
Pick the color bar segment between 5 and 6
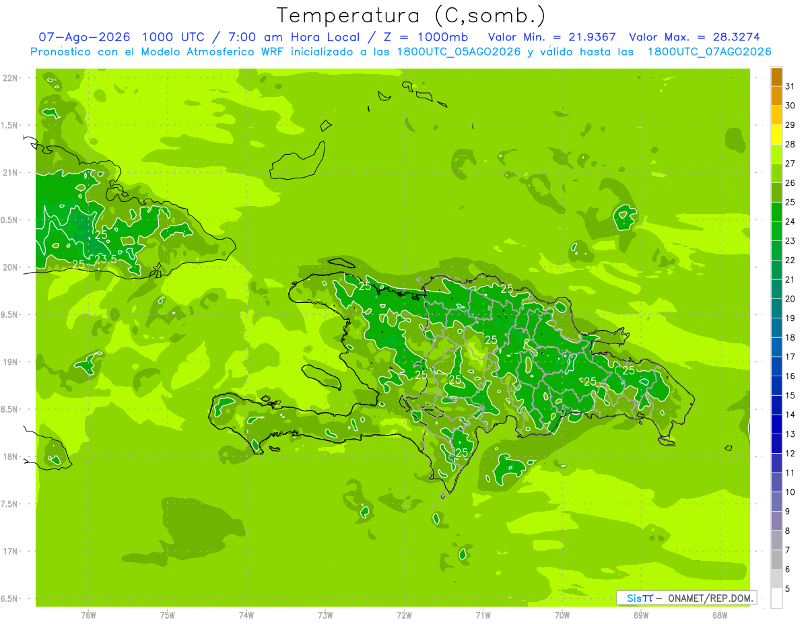776,579
